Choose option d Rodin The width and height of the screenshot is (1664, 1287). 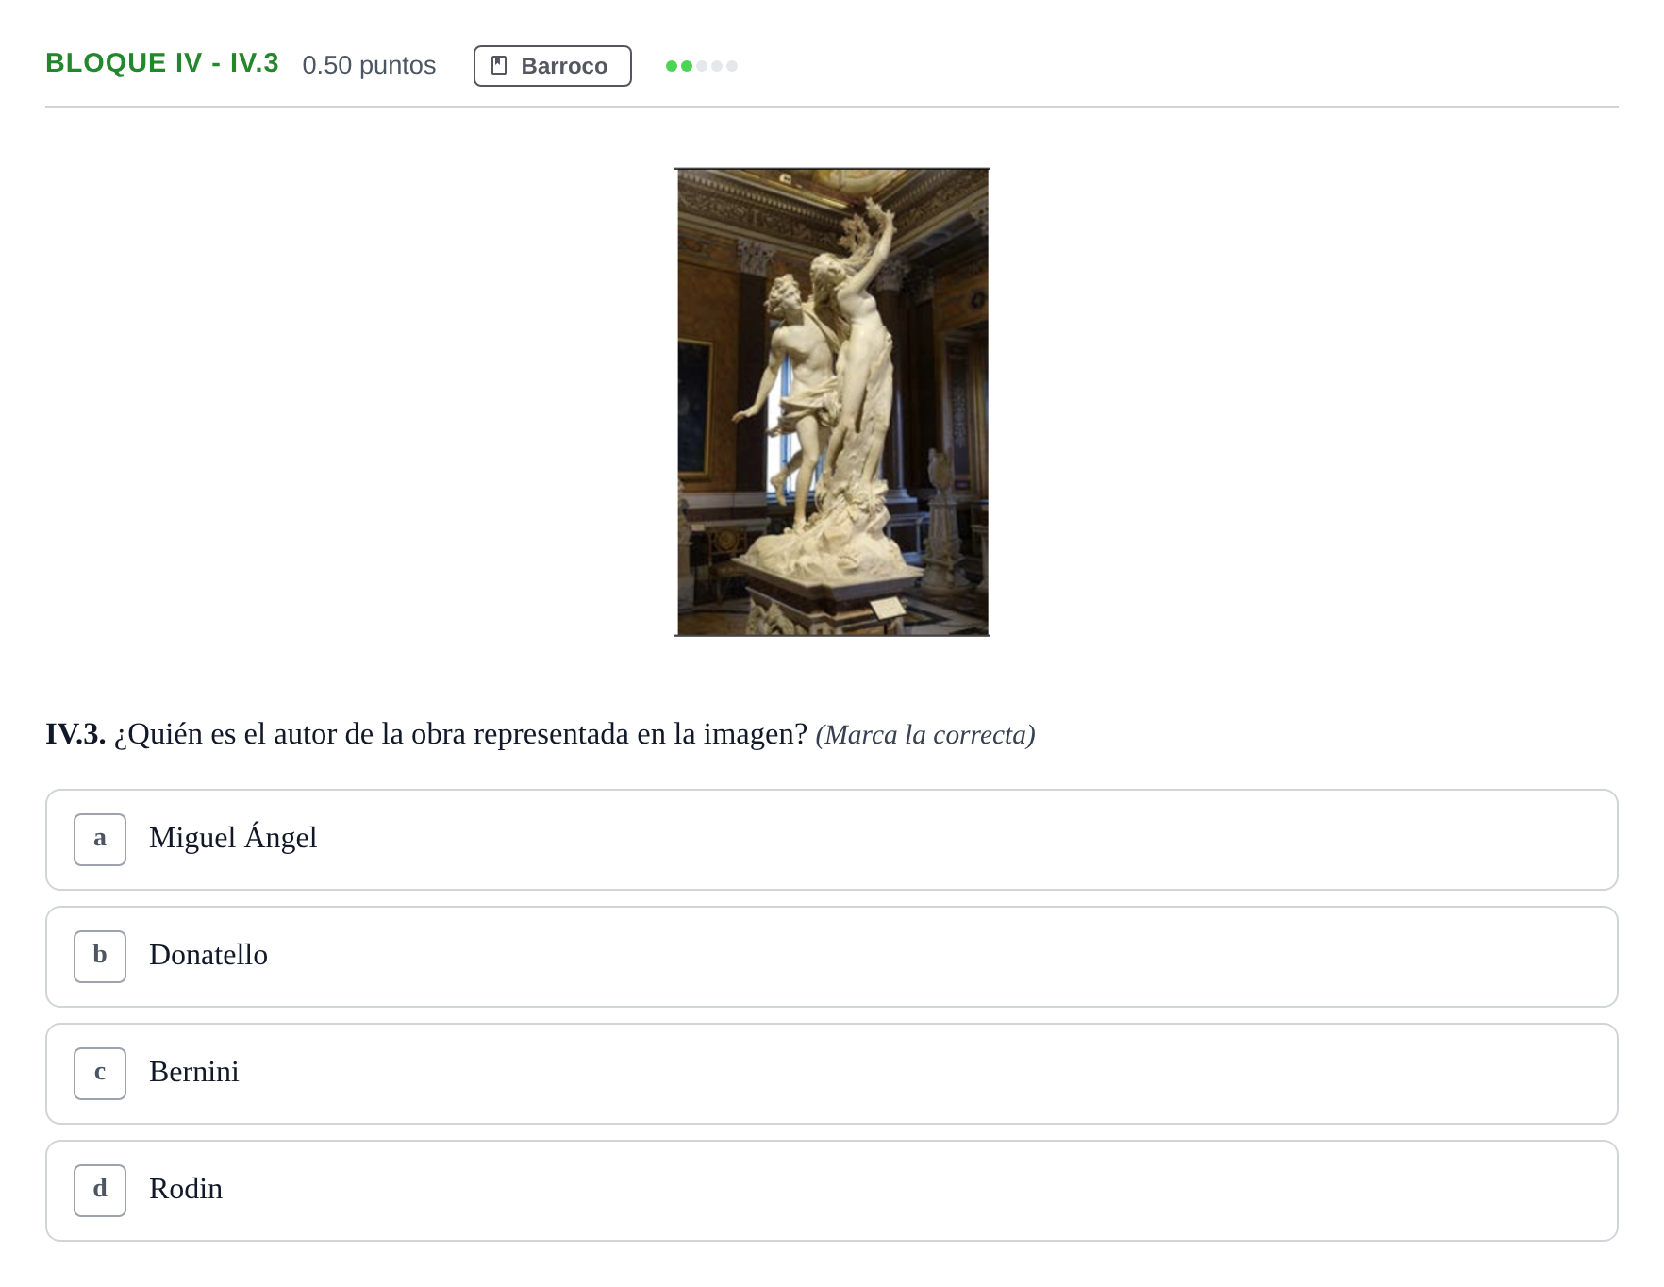click(x=832, y=1191)
